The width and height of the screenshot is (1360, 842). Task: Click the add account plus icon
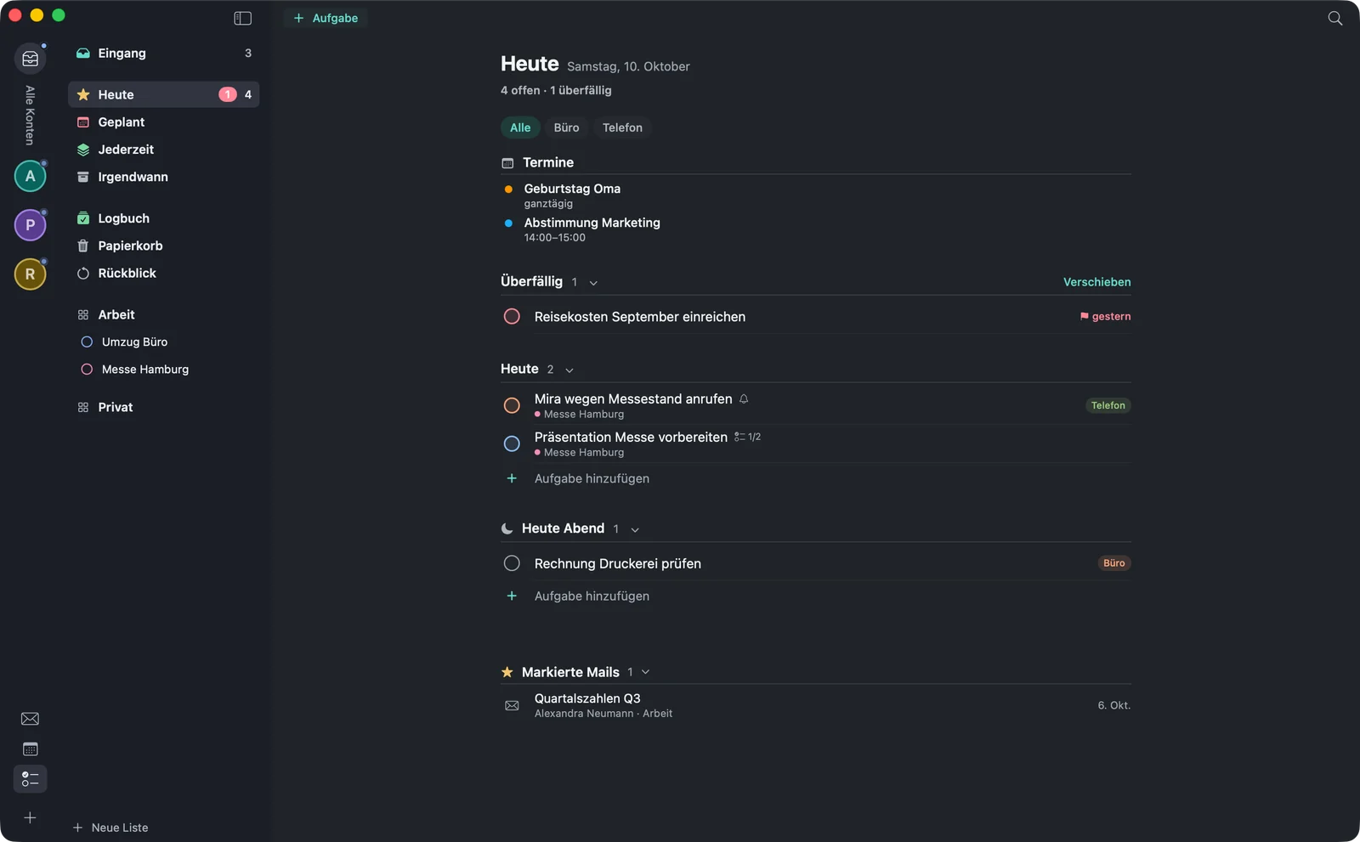click(30, 817)
